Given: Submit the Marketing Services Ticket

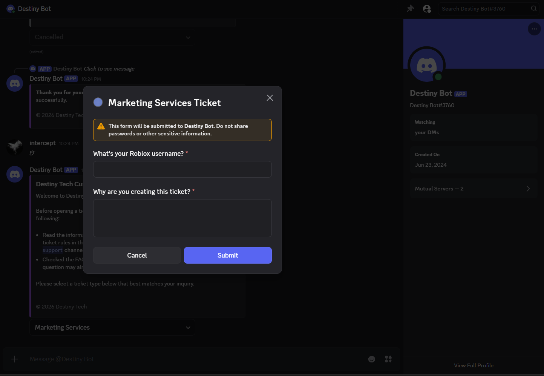Looking at the screenshot, I should 228,255.
